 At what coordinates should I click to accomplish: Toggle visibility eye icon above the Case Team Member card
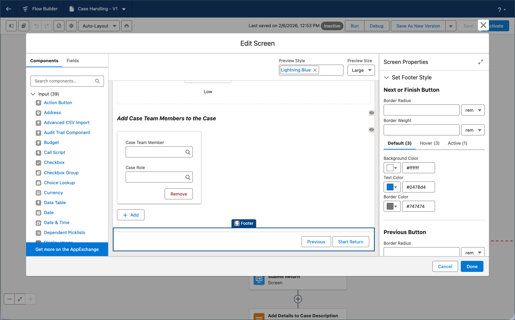(x=371, y=130)
